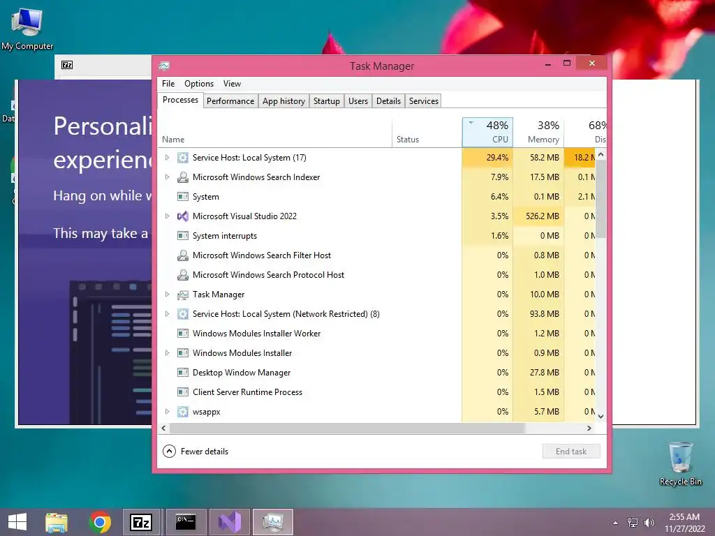Select the My Computer desktop icon

[27, 29]
